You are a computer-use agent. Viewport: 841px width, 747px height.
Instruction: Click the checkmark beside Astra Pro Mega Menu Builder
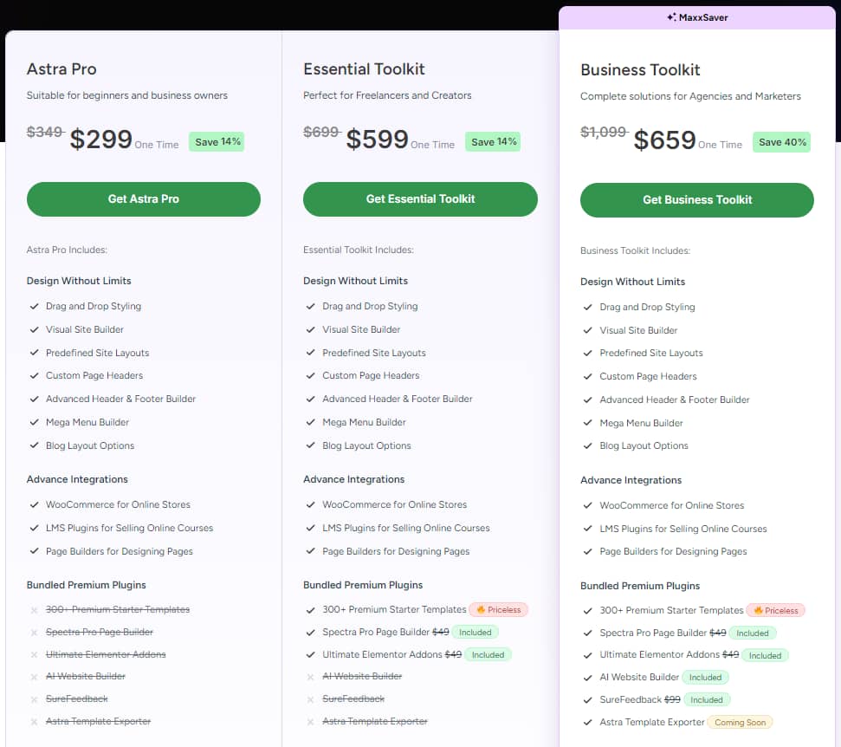pos(35,422)
